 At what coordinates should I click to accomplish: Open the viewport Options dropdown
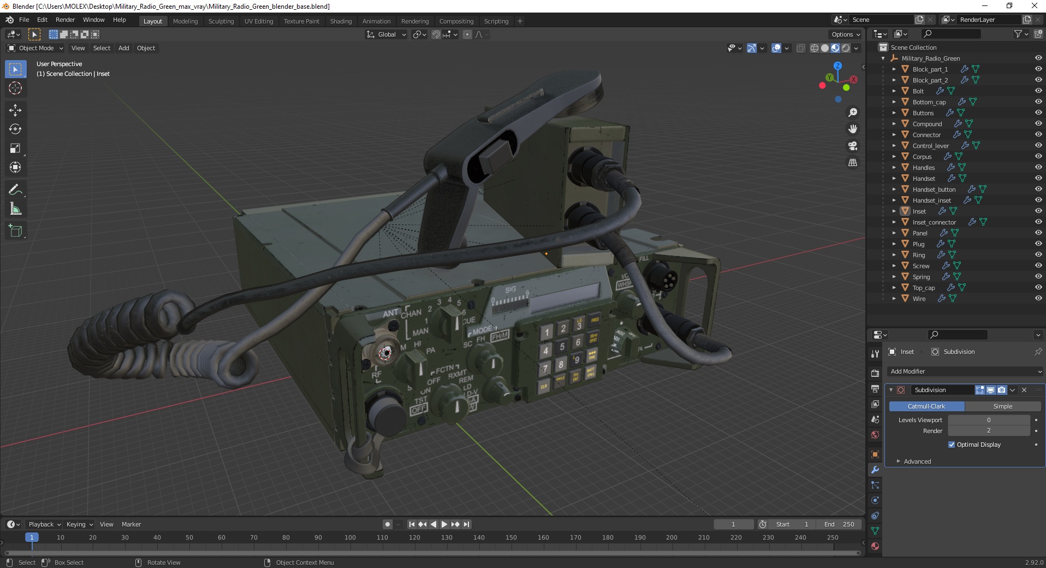[846, 34]
